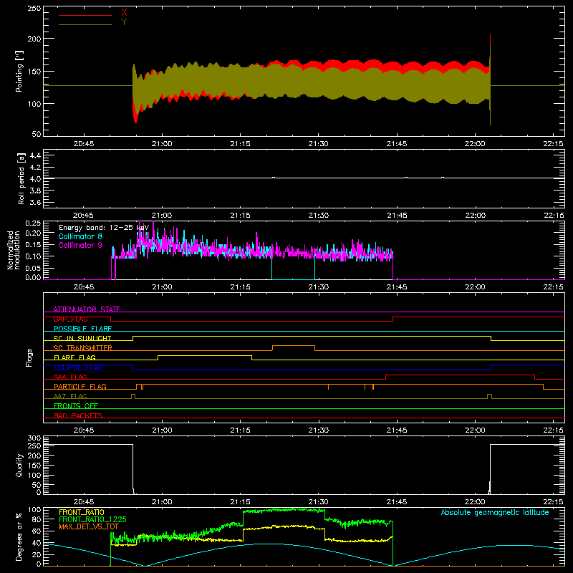Screen dimensions: 573x573
Task: Click the orange MAX_DET_VS_TOT legend label
Action: tap(89, 526)
